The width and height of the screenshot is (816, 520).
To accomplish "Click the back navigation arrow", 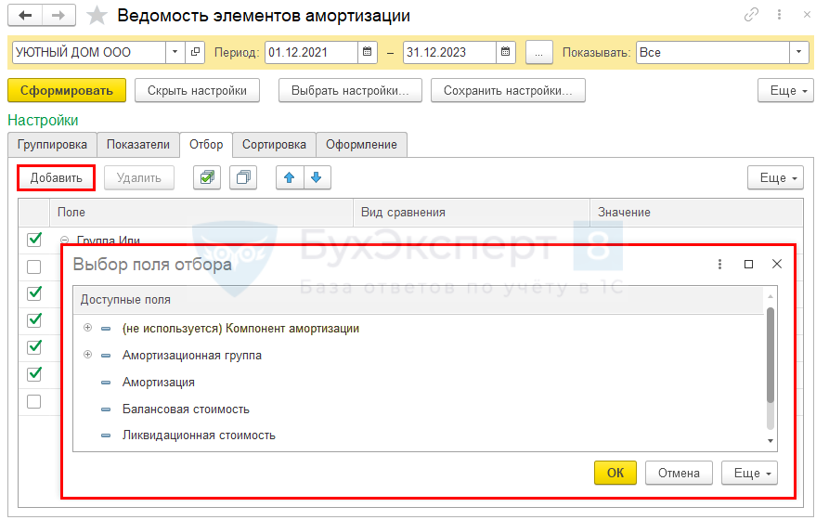I will [25, 16].
